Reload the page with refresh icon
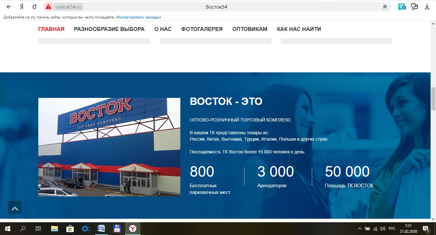The height and width of the screenshot is (235, 436). click(x=34, y=7)
